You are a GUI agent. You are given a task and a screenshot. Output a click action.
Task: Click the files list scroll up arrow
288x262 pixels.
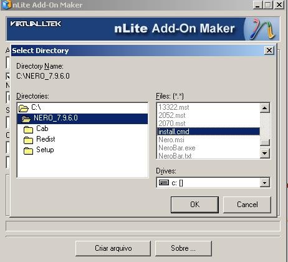(264, 108)
